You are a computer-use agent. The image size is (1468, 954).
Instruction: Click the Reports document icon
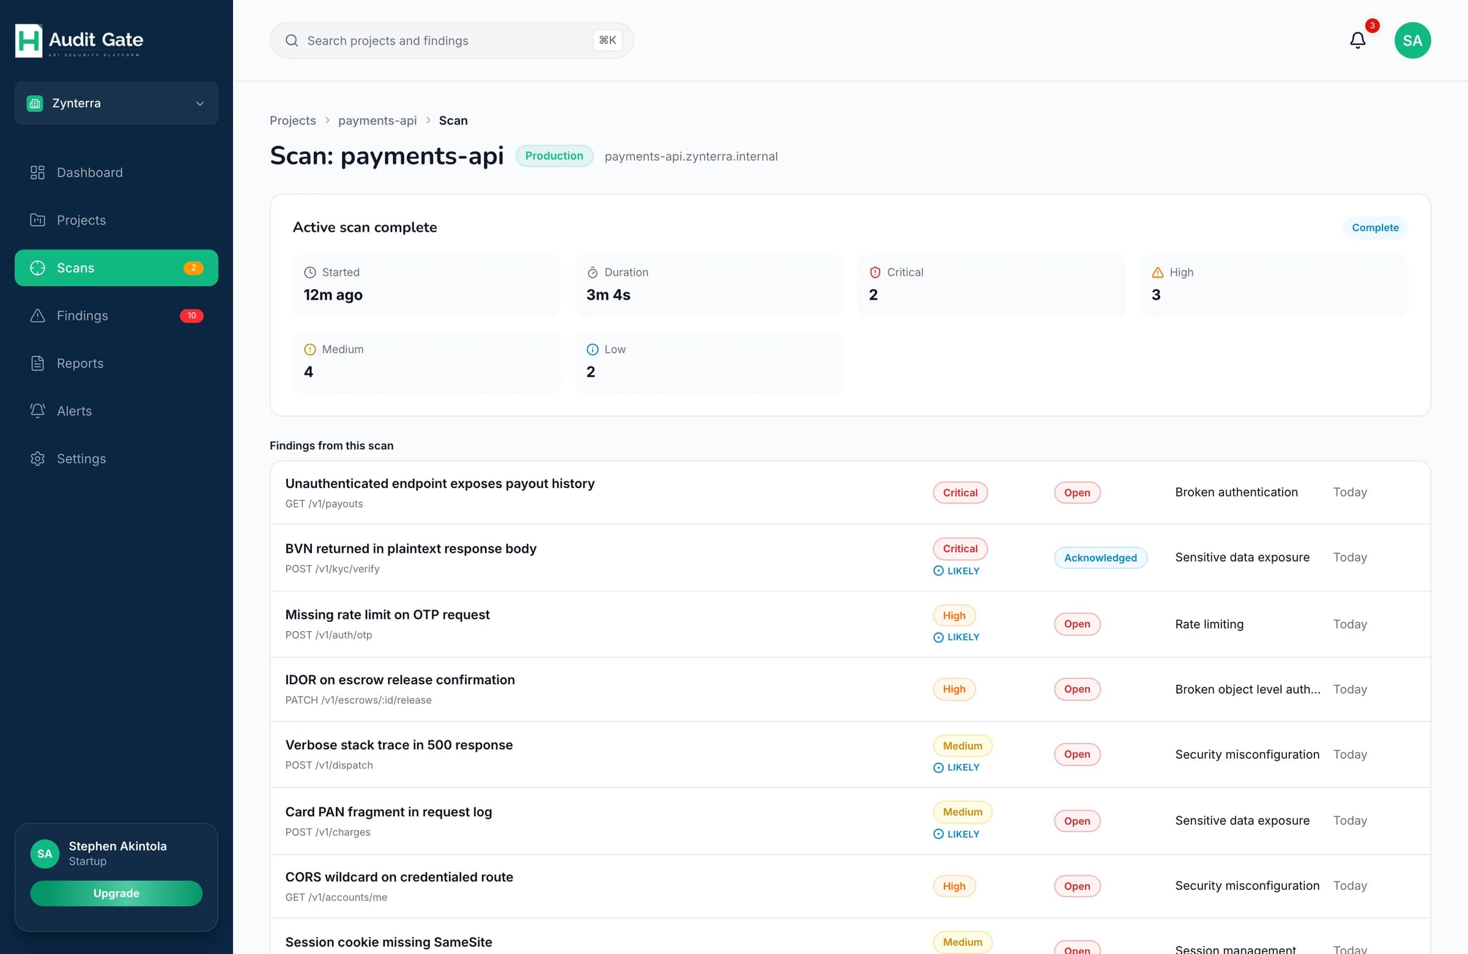(38, 363)
